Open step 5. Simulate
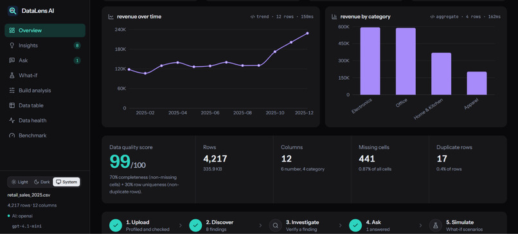 click(456, 226)
